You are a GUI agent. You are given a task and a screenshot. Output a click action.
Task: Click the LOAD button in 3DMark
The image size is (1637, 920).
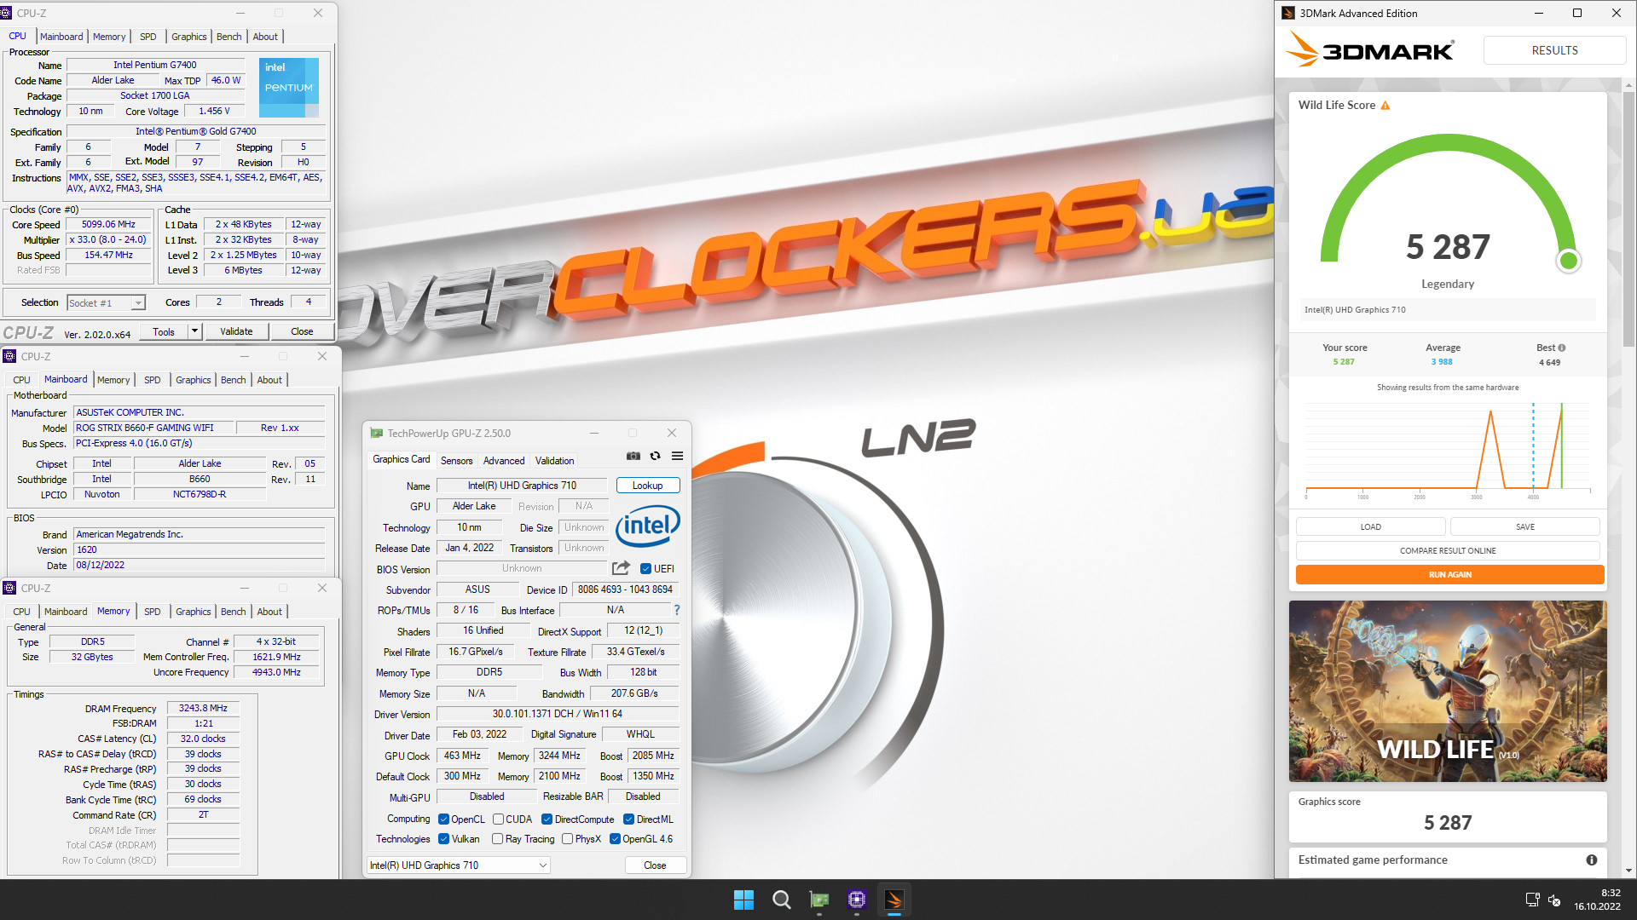click(1370, 527)
